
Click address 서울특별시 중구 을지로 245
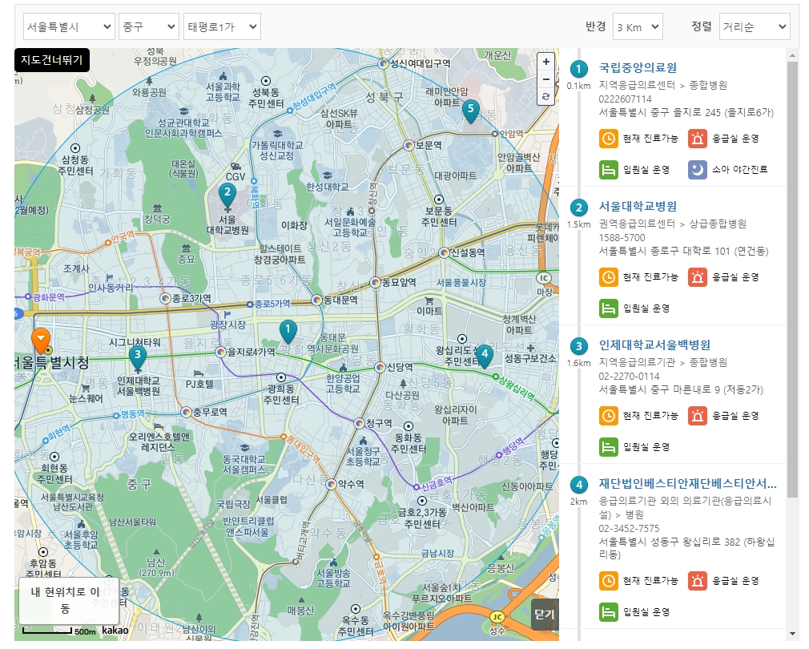click(686, 112)
